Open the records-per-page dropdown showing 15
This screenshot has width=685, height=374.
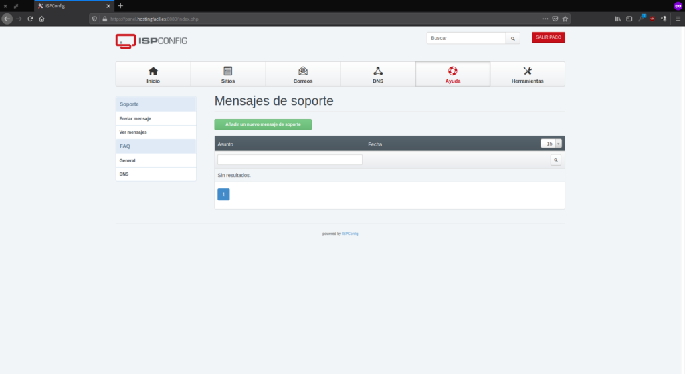pos(551,144)
